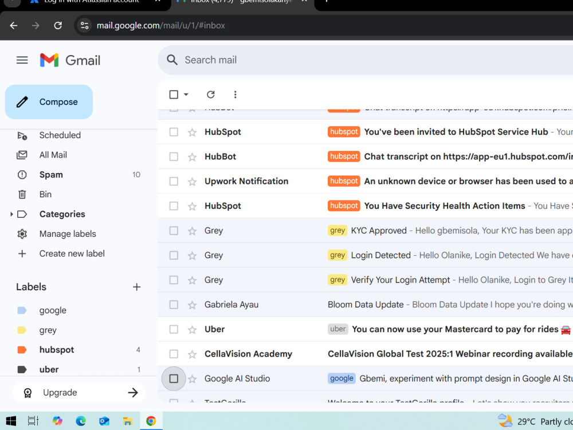The image size is (573, 430).
Task: Star the HubSpot Security Health email
Action: pos(192,206)
